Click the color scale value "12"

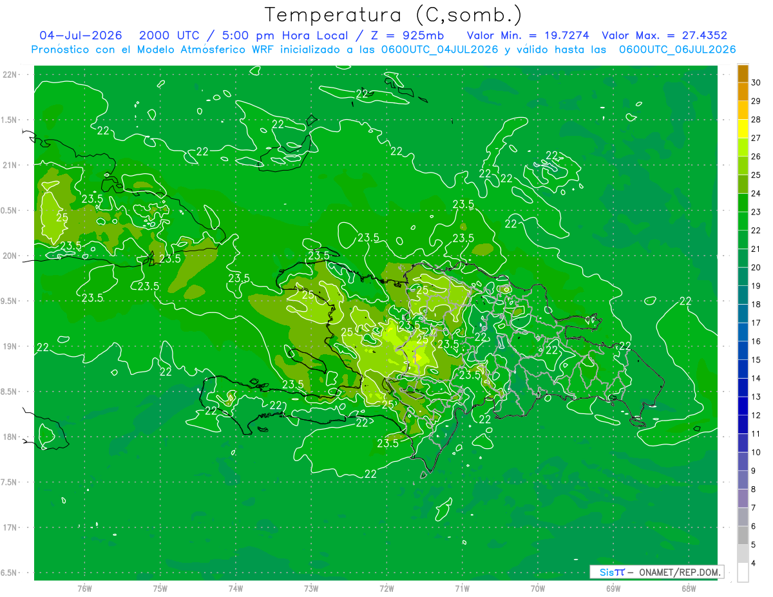756,415
